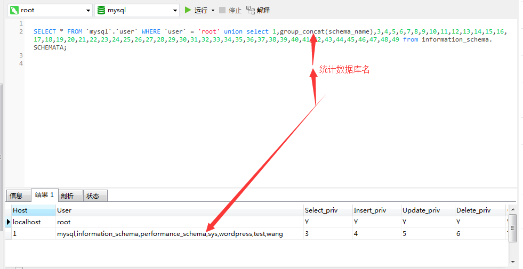Click the results grid scroll-up arrow
This screenshot has height=269, width=523.
pyautogui.click(x=512, y=208)
